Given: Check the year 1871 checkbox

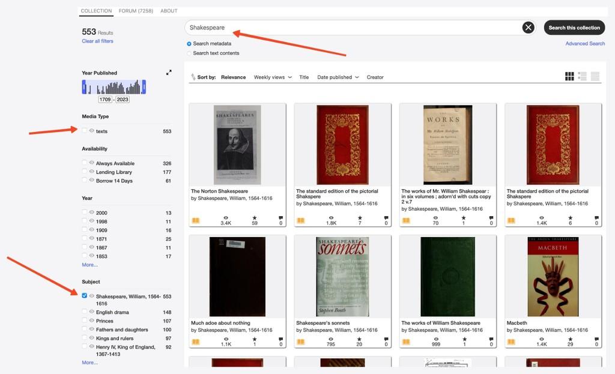Looking at the screenshot, I should coord(84,238).
